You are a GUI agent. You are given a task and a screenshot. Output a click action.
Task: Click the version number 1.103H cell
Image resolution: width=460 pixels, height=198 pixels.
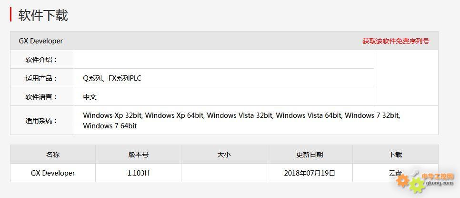pyautogui.click(x=138, y=173)
